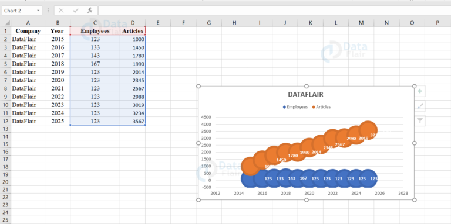
Task: Click the chart's top-right resize handle
Action: [x=415, y=86]
